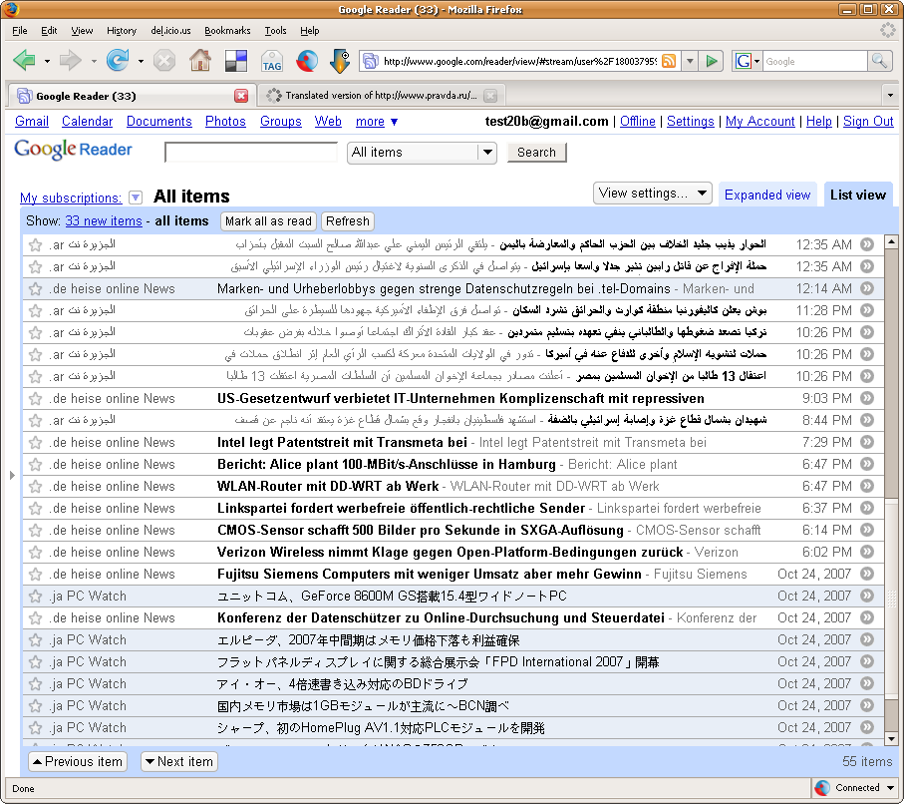Click the Refresh button in Reader

tap(347, 221)
